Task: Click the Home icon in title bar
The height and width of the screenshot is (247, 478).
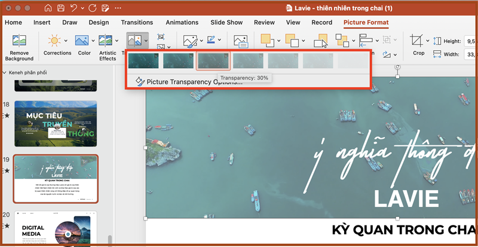Action: pyautogui.click(x=48, y=8)
